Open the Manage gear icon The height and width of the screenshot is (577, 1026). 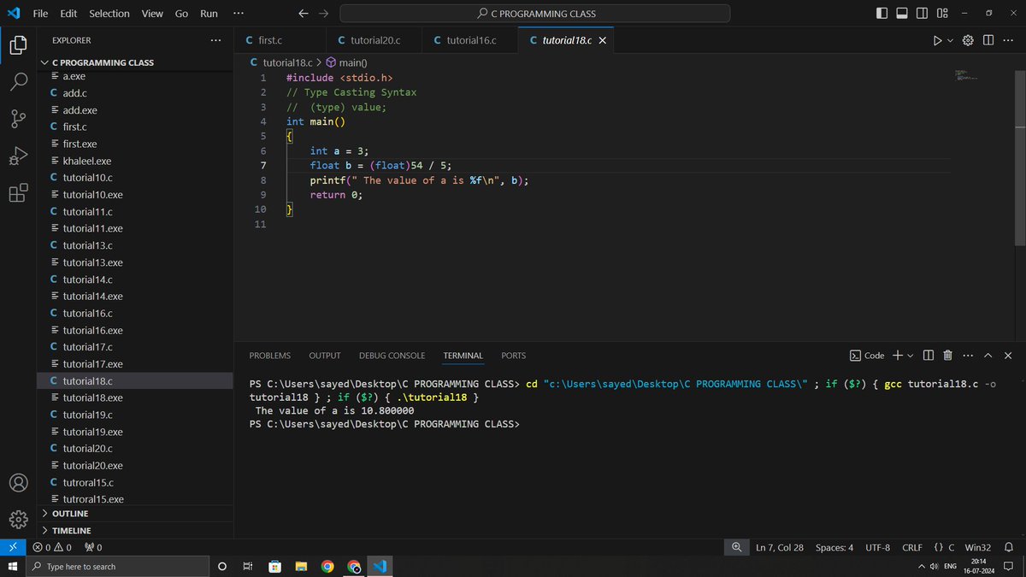(18, 519)
